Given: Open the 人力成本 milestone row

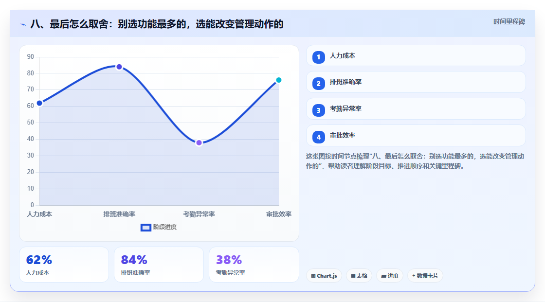Looking at the screenshot, I should click(416, 55).
